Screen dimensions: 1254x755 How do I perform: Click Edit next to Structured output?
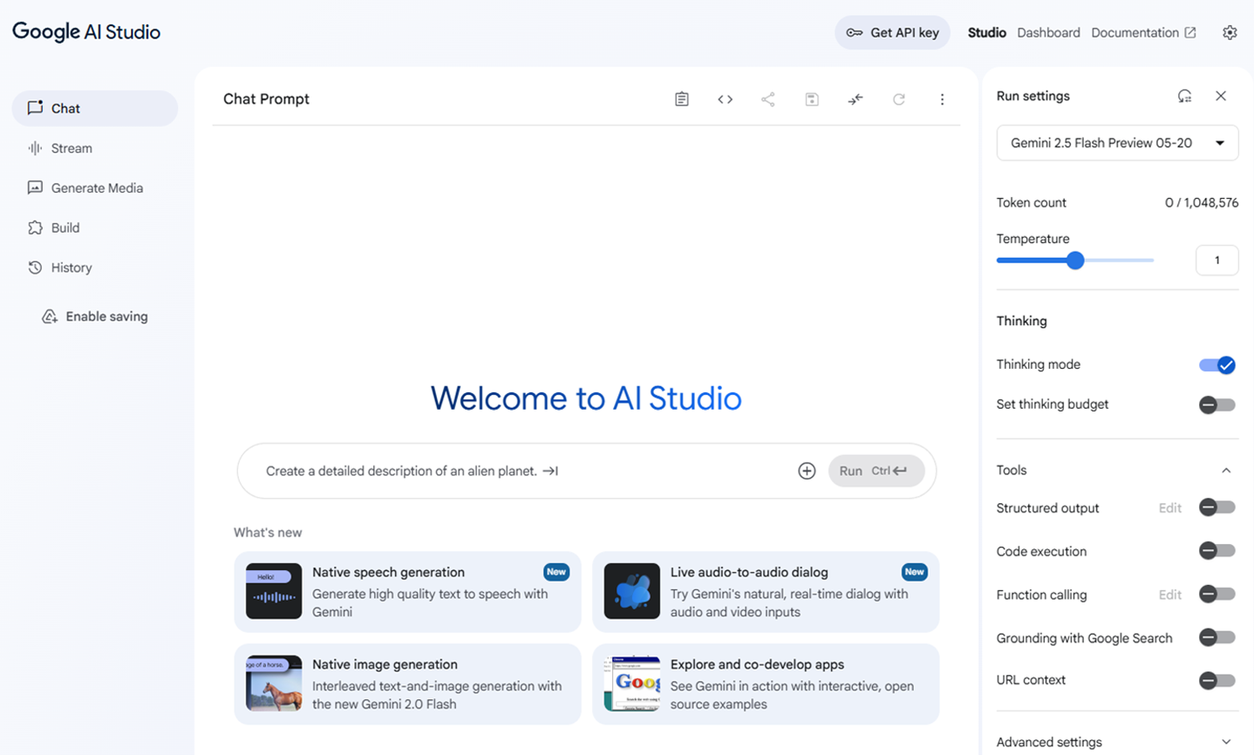pos(1170,507)
